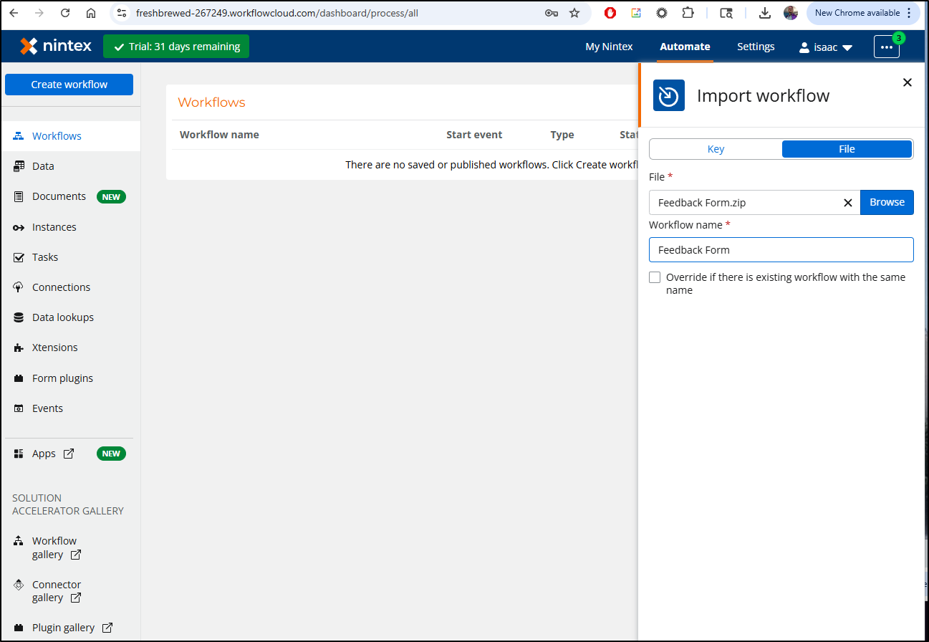Screen dimensions: 929x642
Task: Click the Connections plug icon
Action: (19, 287)
